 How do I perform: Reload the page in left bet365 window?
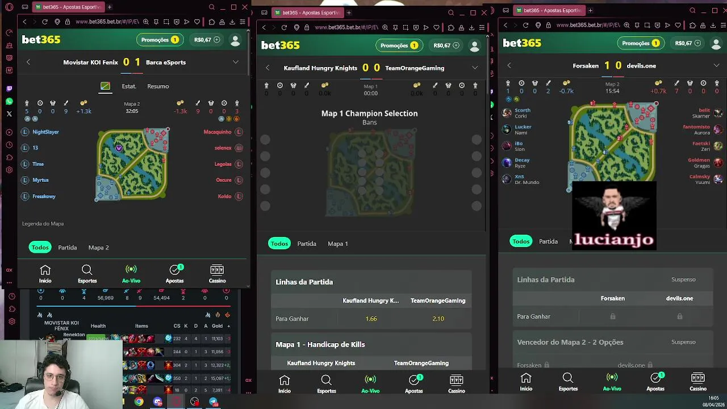[x=45, y=22]
